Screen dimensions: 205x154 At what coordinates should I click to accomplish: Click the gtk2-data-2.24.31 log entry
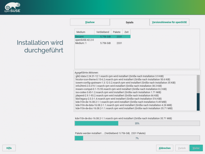pyautogui.click(x=120, y=76)
